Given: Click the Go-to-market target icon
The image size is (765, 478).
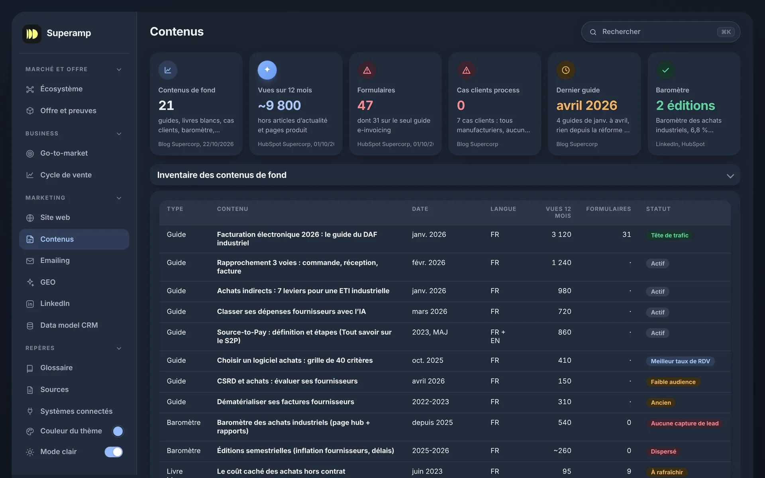Looking at the screenshot, I should coord(30,153).
